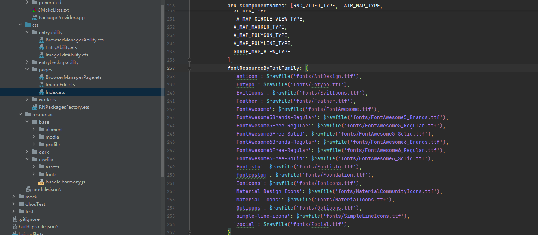The image size is (538, 235).
Task: Click the mock folder icon
Action: tap(21, 197)
